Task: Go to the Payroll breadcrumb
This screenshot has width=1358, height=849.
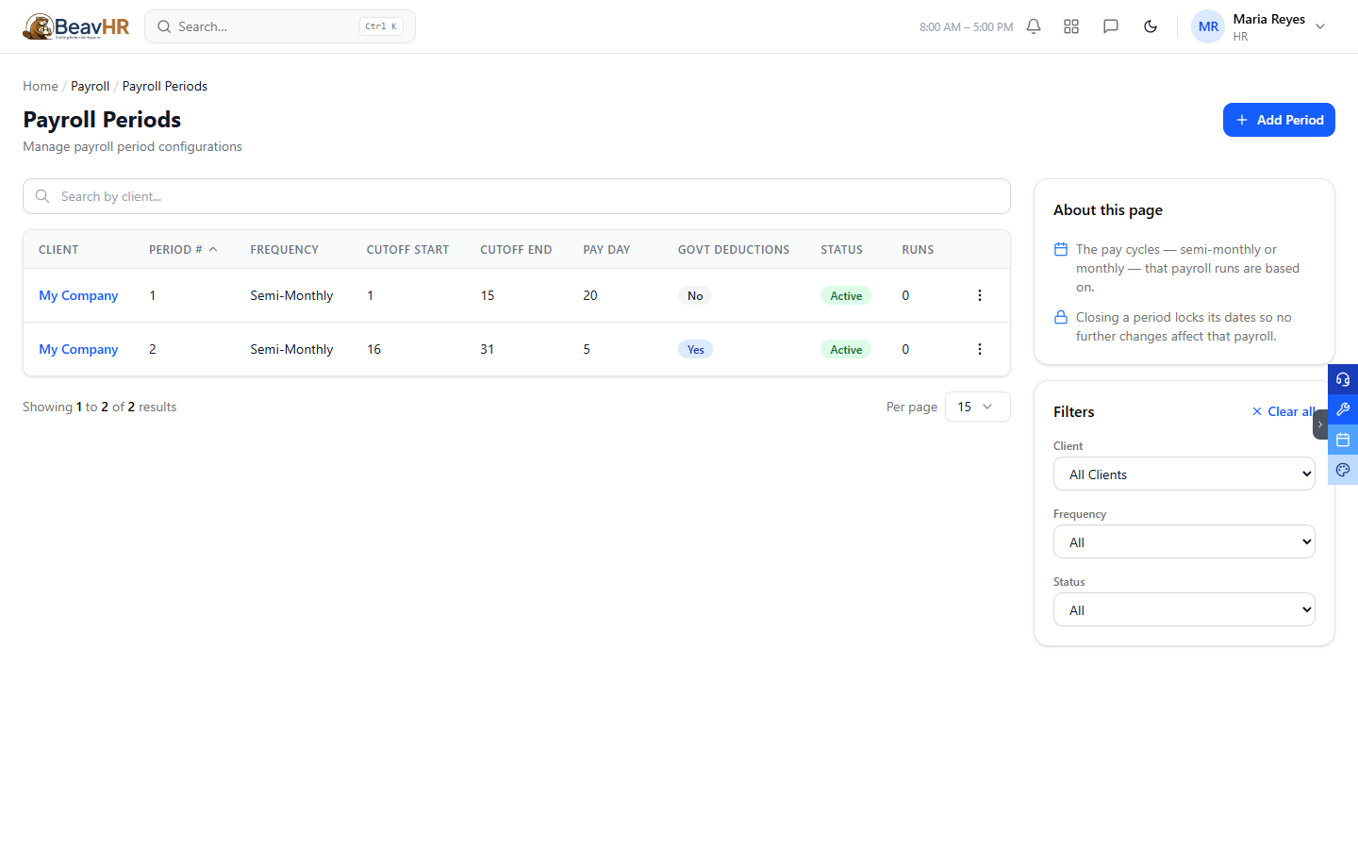Action: [91, 86]
